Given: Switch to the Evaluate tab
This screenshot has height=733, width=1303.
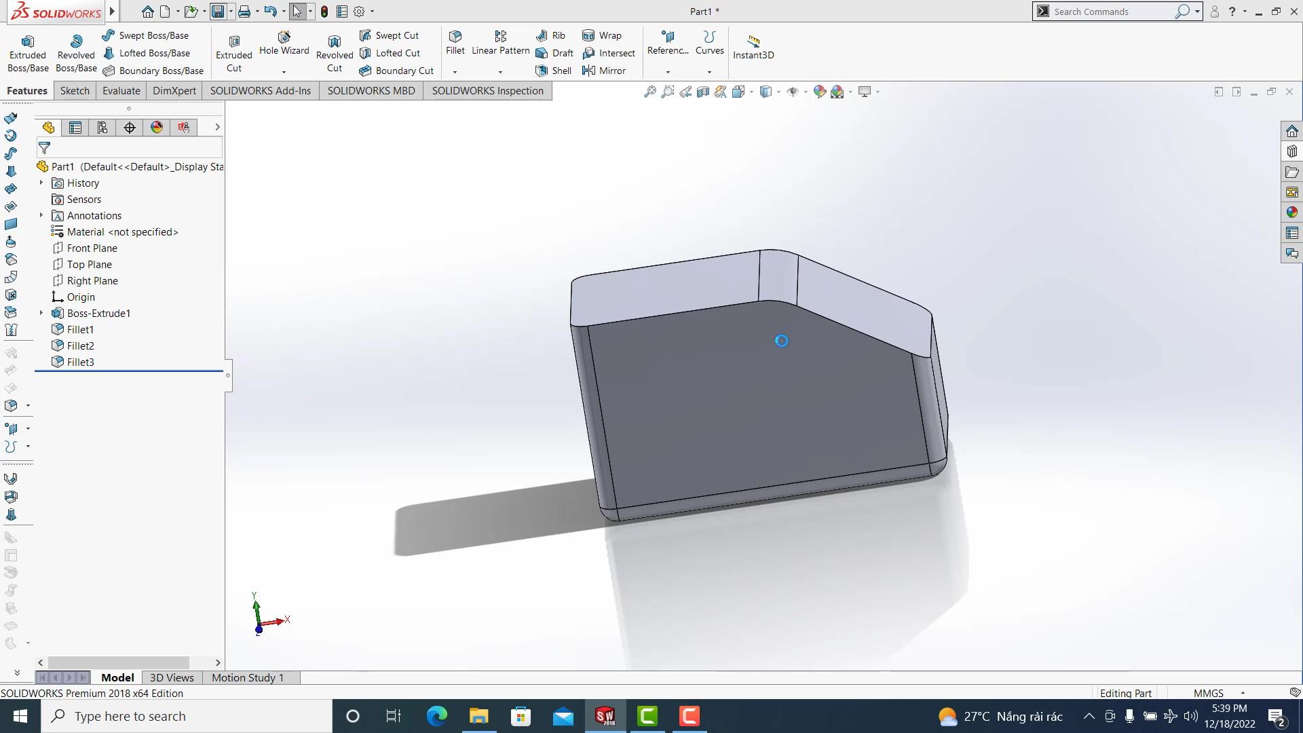Looking at the screenshot, I should point(121,91).
